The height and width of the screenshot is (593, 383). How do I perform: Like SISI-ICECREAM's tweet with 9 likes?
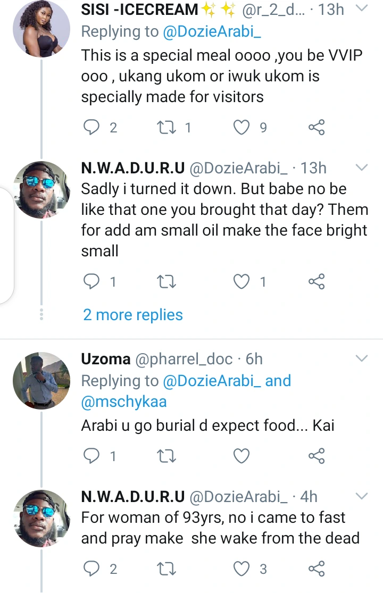(x=242, y=127)
